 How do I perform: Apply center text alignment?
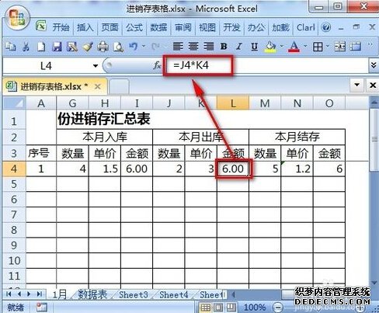click(193, 47)
